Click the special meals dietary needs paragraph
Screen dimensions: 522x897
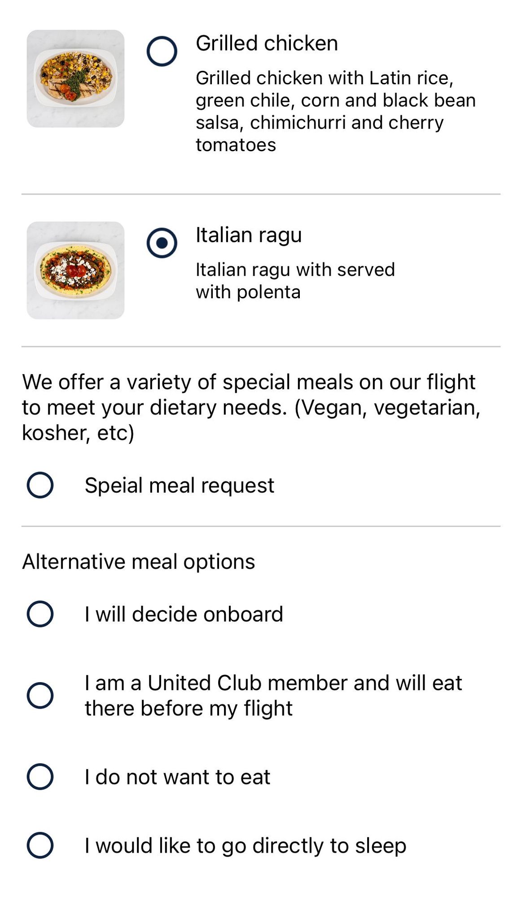tap(250, 407)
